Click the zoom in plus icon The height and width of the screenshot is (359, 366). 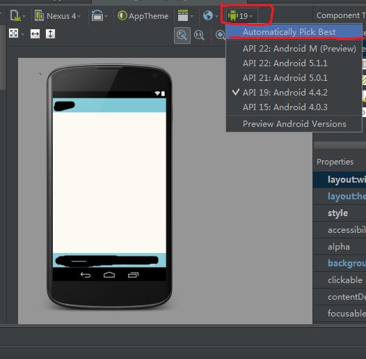tap(220, 35)
